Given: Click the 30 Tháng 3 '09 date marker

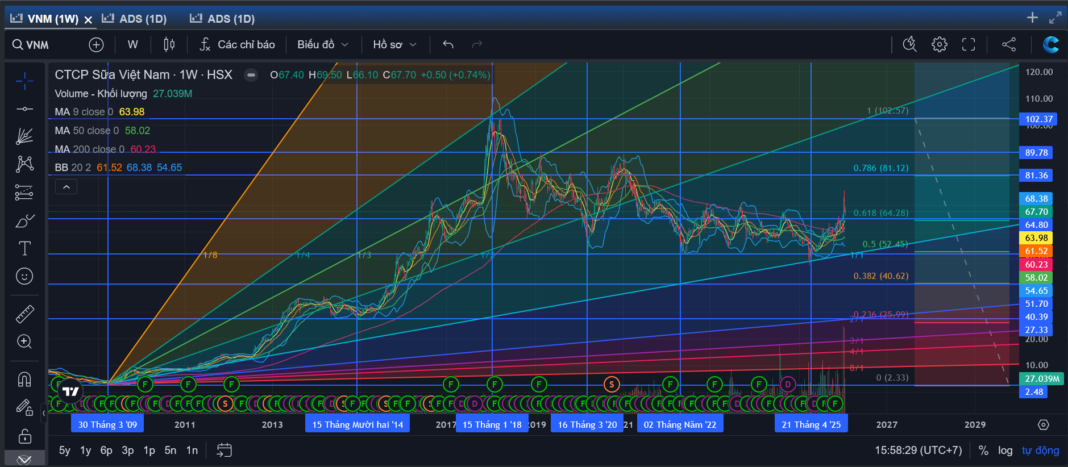Looking at the screenshot, I should click(107, 424).
